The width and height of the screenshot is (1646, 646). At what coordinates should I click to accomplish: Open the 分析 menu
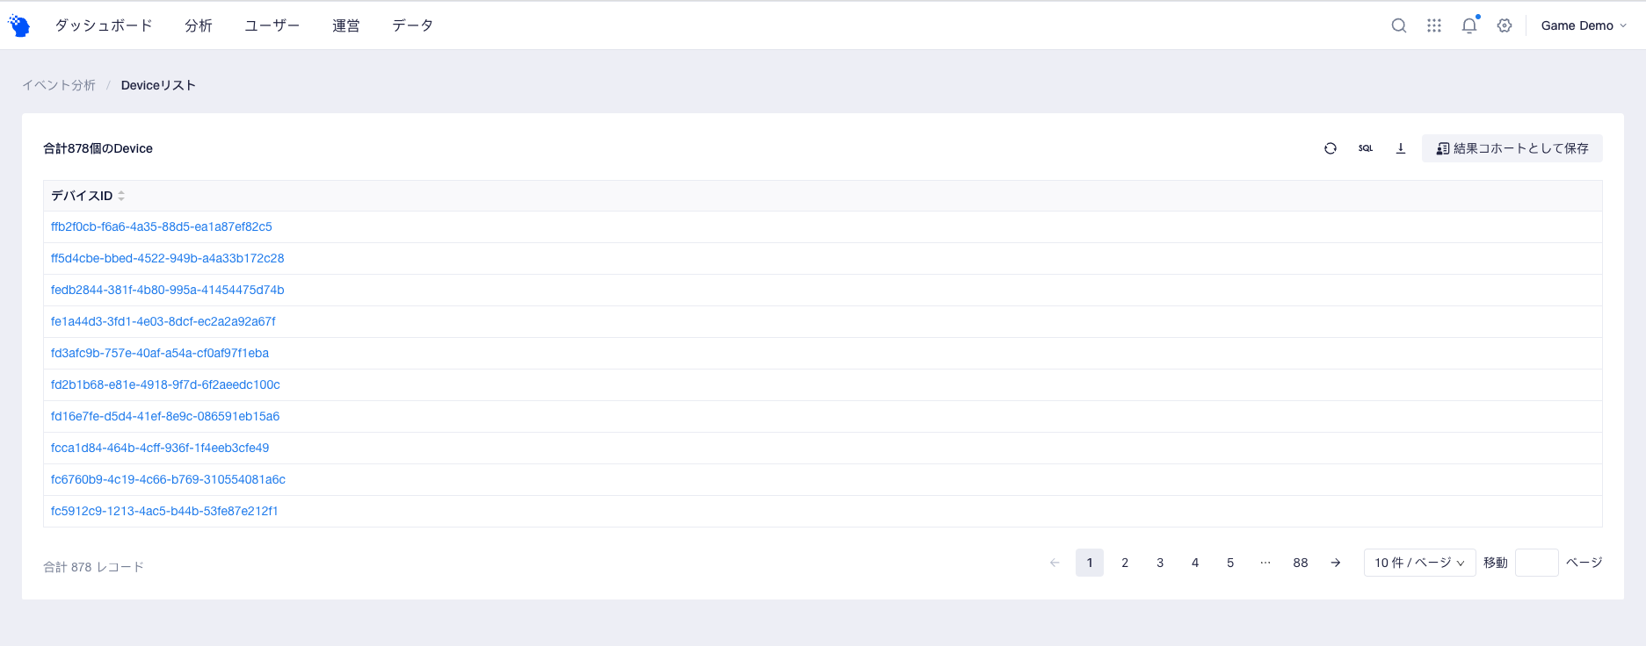click(x=199, y=25)
